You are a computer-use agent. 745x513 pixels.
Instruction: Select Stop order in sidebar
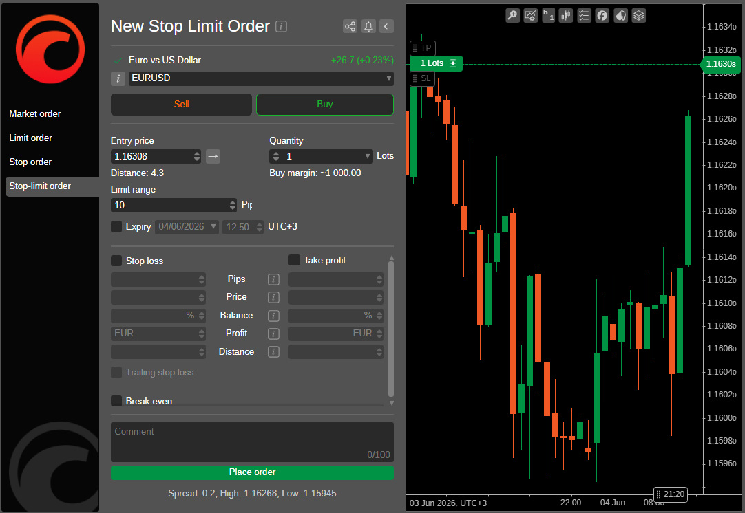pyautogui.click(x=30, y=162)
